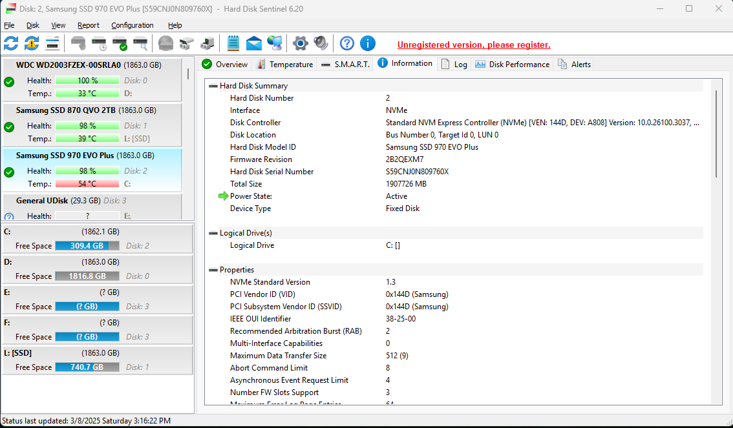
Task: Switch to the Alerts tab
Action: 575,65
